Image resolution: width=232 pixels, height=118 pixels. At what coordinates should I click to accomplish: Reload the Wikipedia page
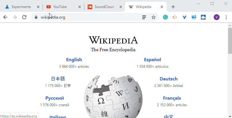[24, 17]
